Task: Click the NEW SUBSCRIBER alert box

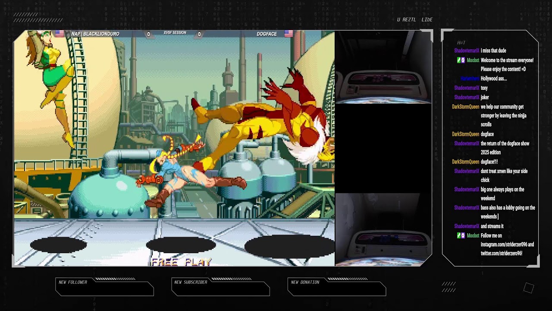Action: click(x=220, y=287)
